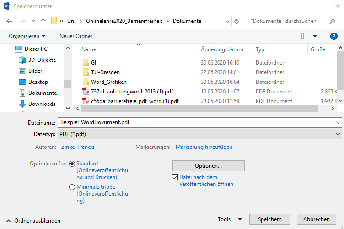Toggle Datei nach dem Veröffentlichen öffnen checkbox
The height and width of the screenshot is (229, 344).
[174, 178]
